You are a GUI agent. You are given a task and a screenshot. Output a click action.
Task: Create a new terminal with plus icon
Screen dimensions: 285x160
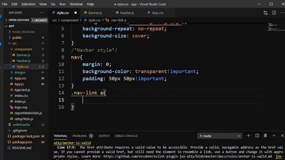click(x=248, y=136)
